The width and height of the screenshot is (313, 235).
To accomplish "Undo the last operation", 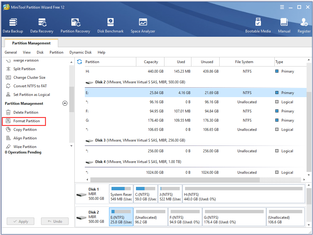I will pos(55,221).
